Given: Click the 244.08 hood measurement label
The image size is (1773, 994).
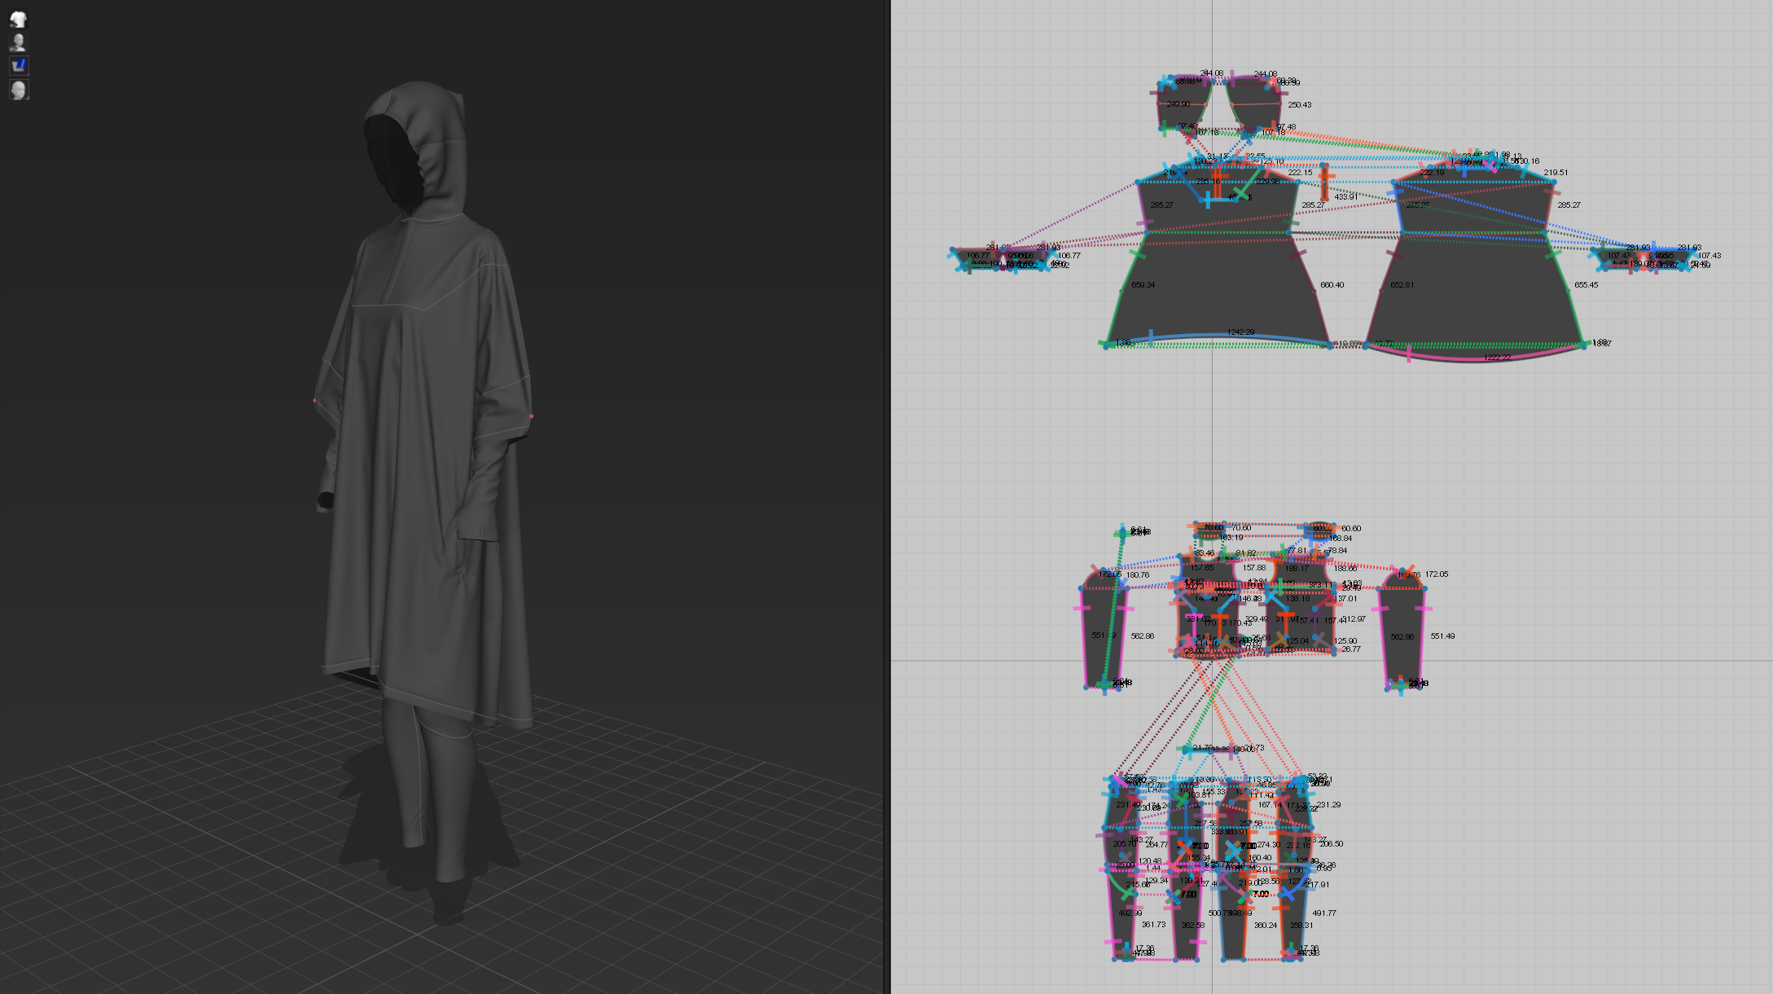Looking at the screenshot, I should [x=1213, y=72].
